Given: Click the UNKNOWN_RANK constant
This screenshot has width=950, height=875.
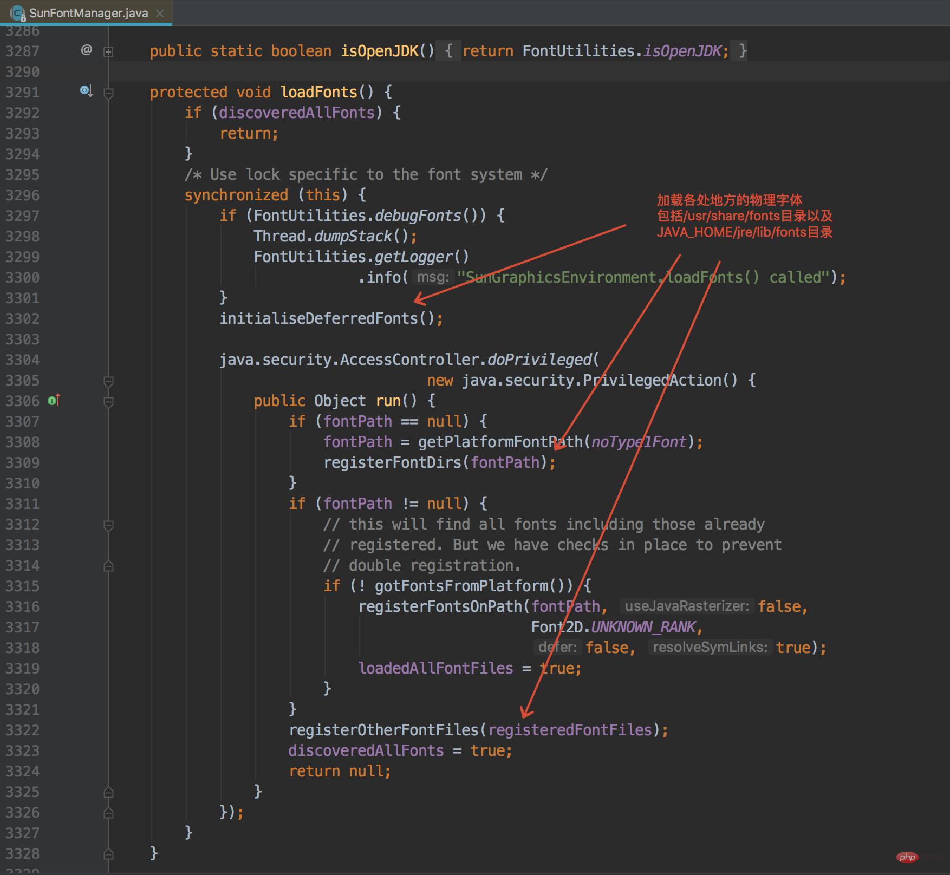Looking at the screenshot, I should [643, 627].
